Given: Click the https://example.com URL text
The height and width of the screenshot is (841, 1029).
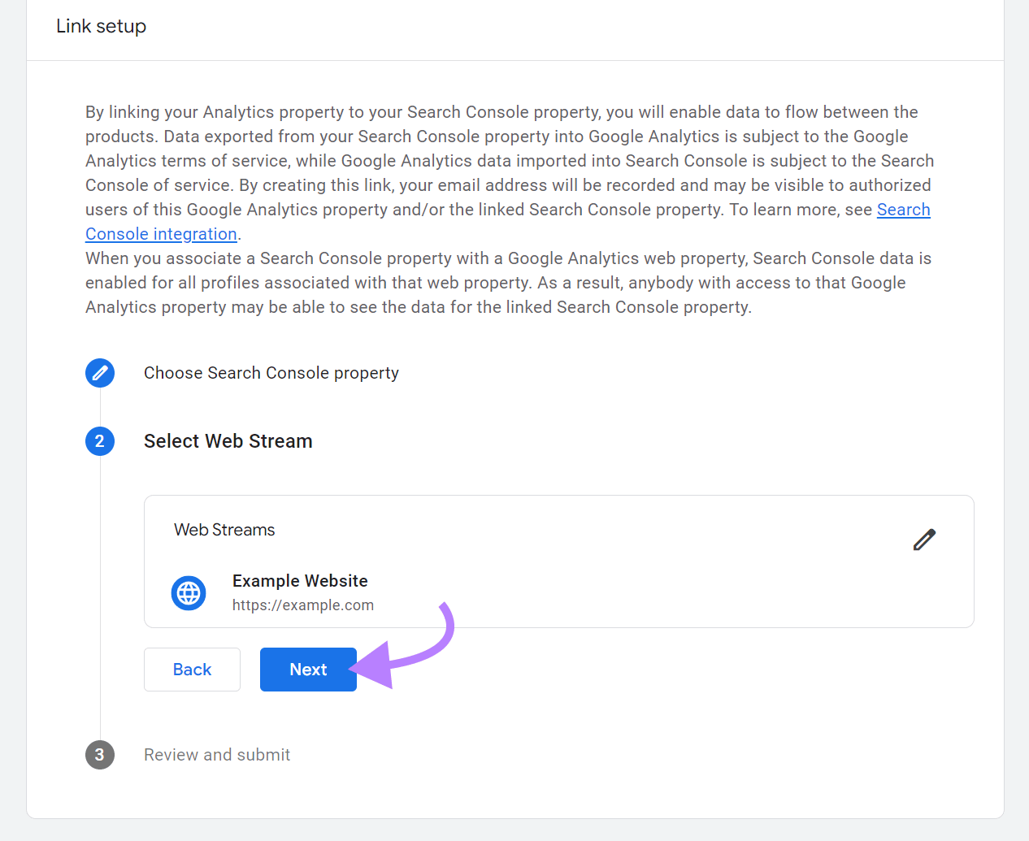Looking at the screenshot, I should click(x=302, y=605).
